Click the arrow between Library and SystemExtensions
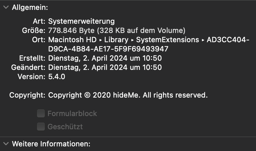256x151 pixels. click(132, 40)
